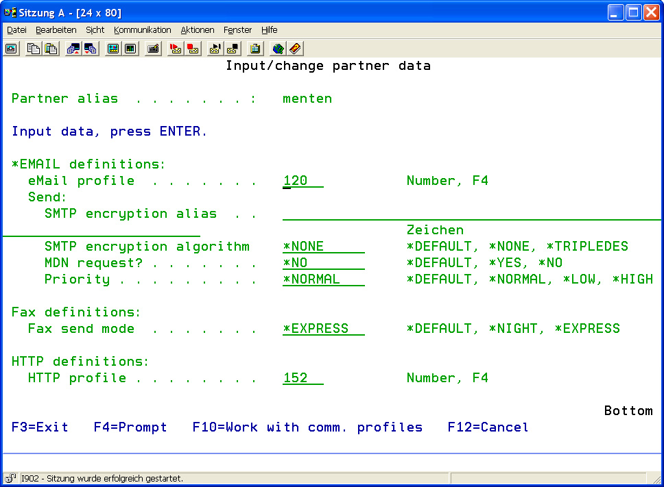
Task: Click the Copy icon in toolbar
Action: coord(33,49)
